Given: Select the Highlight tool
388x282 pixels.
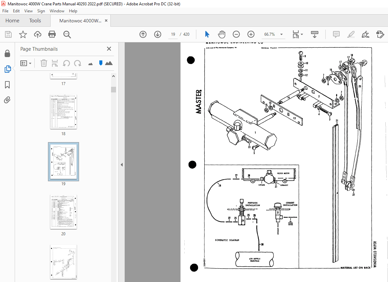Looking at the screenshot, I should [x=351, y=34].
